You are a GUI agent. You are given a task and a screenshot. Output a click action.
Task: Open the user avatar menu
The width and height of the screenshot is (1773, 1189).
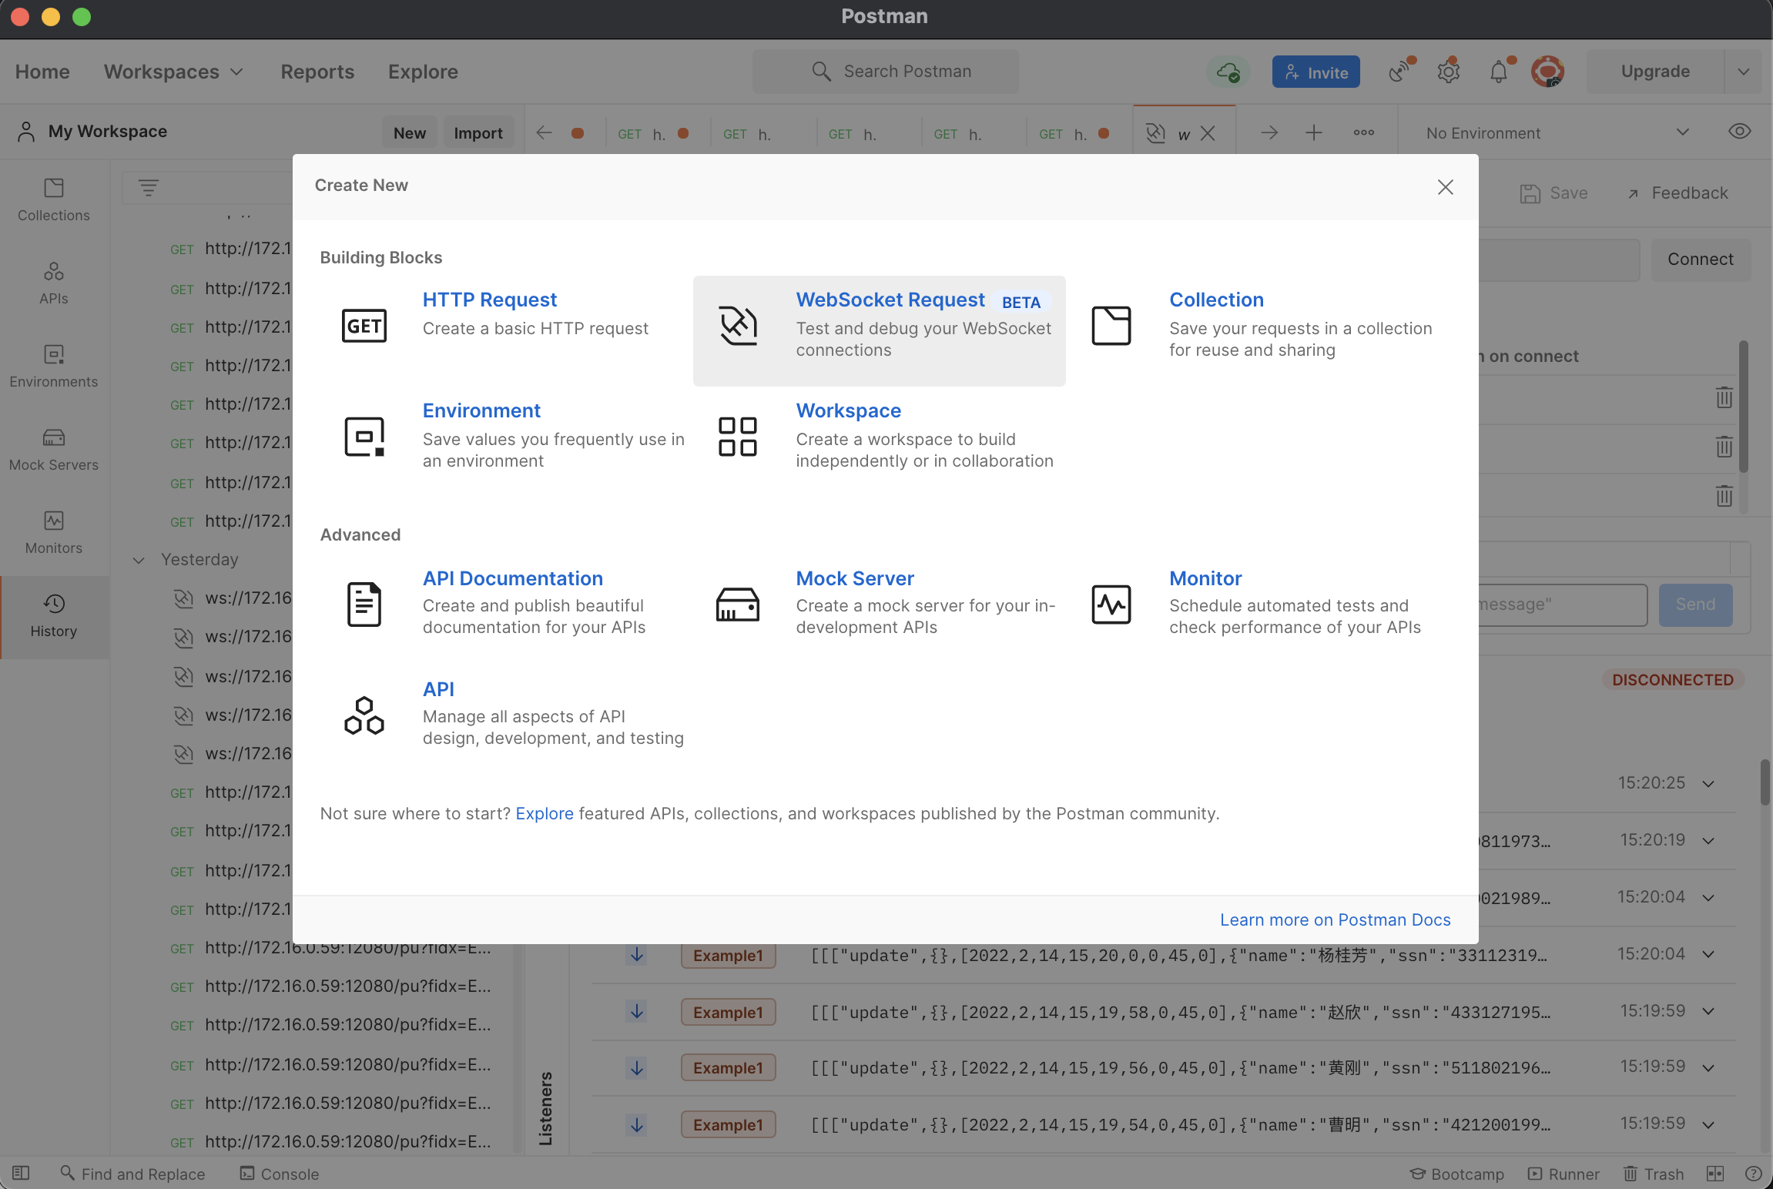1547,72
